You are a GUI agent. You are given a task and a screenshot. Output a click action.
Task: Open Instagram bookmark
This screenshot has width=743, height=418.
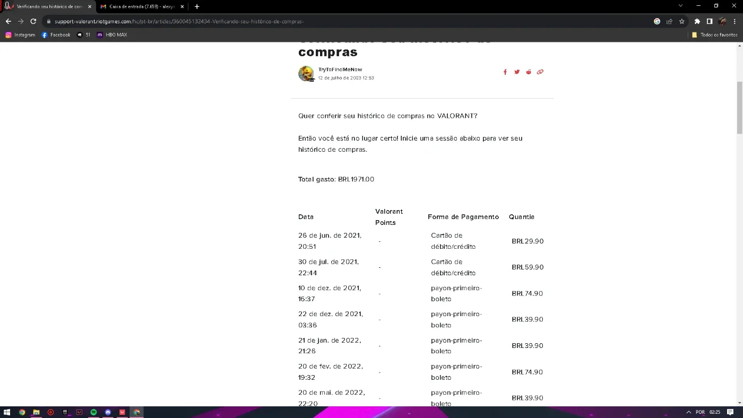(x=20, y=35)
